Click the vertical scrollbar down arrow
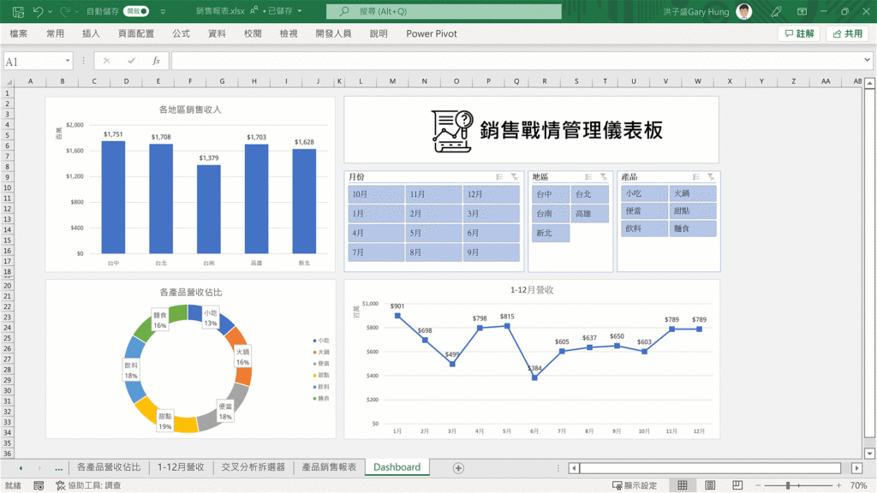This screenshot has height=493, width=877. click(869, 454)
